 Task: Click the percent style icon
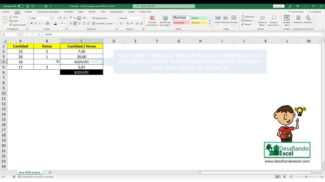[127, 24]
